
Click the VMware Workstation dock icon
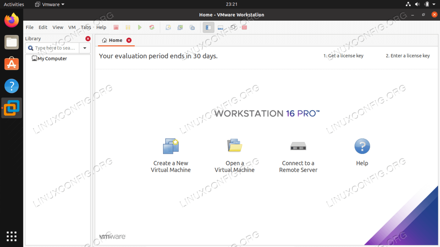[12, 108]
